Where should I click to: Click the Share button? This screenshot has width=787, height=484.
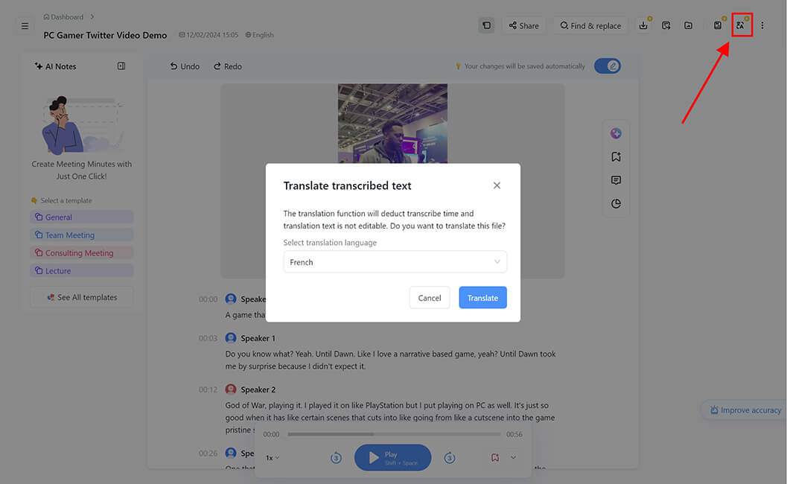tap(523, 25)
